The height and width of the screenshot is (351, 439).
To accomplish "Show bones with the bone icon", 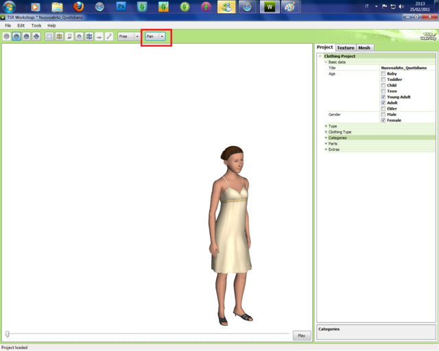I will pyautogui.click(x=109, y=36).
